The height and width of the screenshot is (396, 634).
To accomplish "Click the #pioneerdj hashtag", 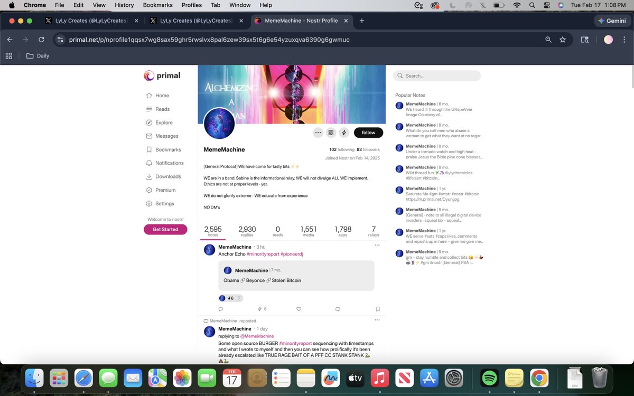I will click(292, 254).
